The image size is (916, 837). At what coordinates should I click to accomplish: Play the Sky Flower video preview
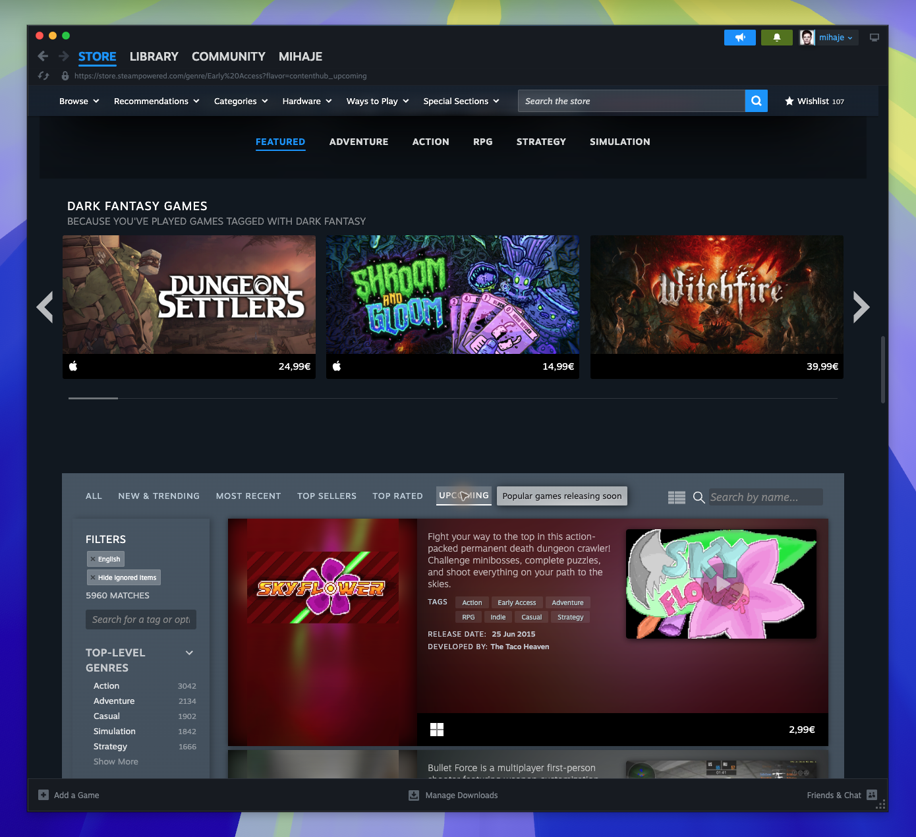(722, 584)
